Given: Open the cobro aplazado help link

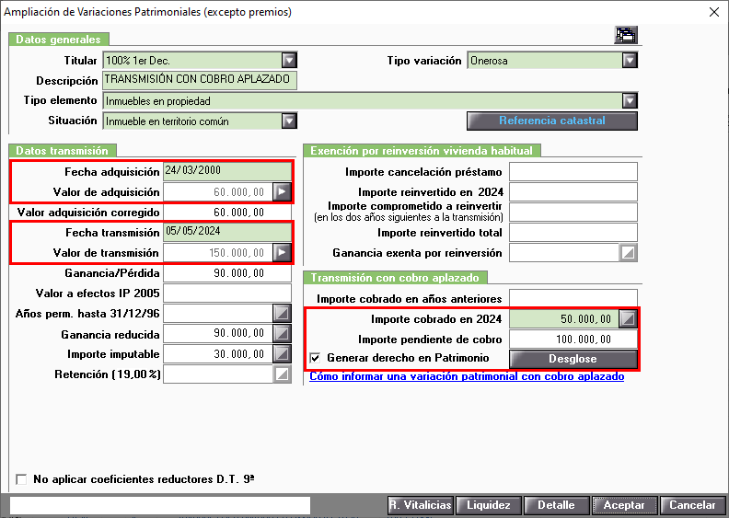Looking at the screenshot, I should [x=467, y=376].
